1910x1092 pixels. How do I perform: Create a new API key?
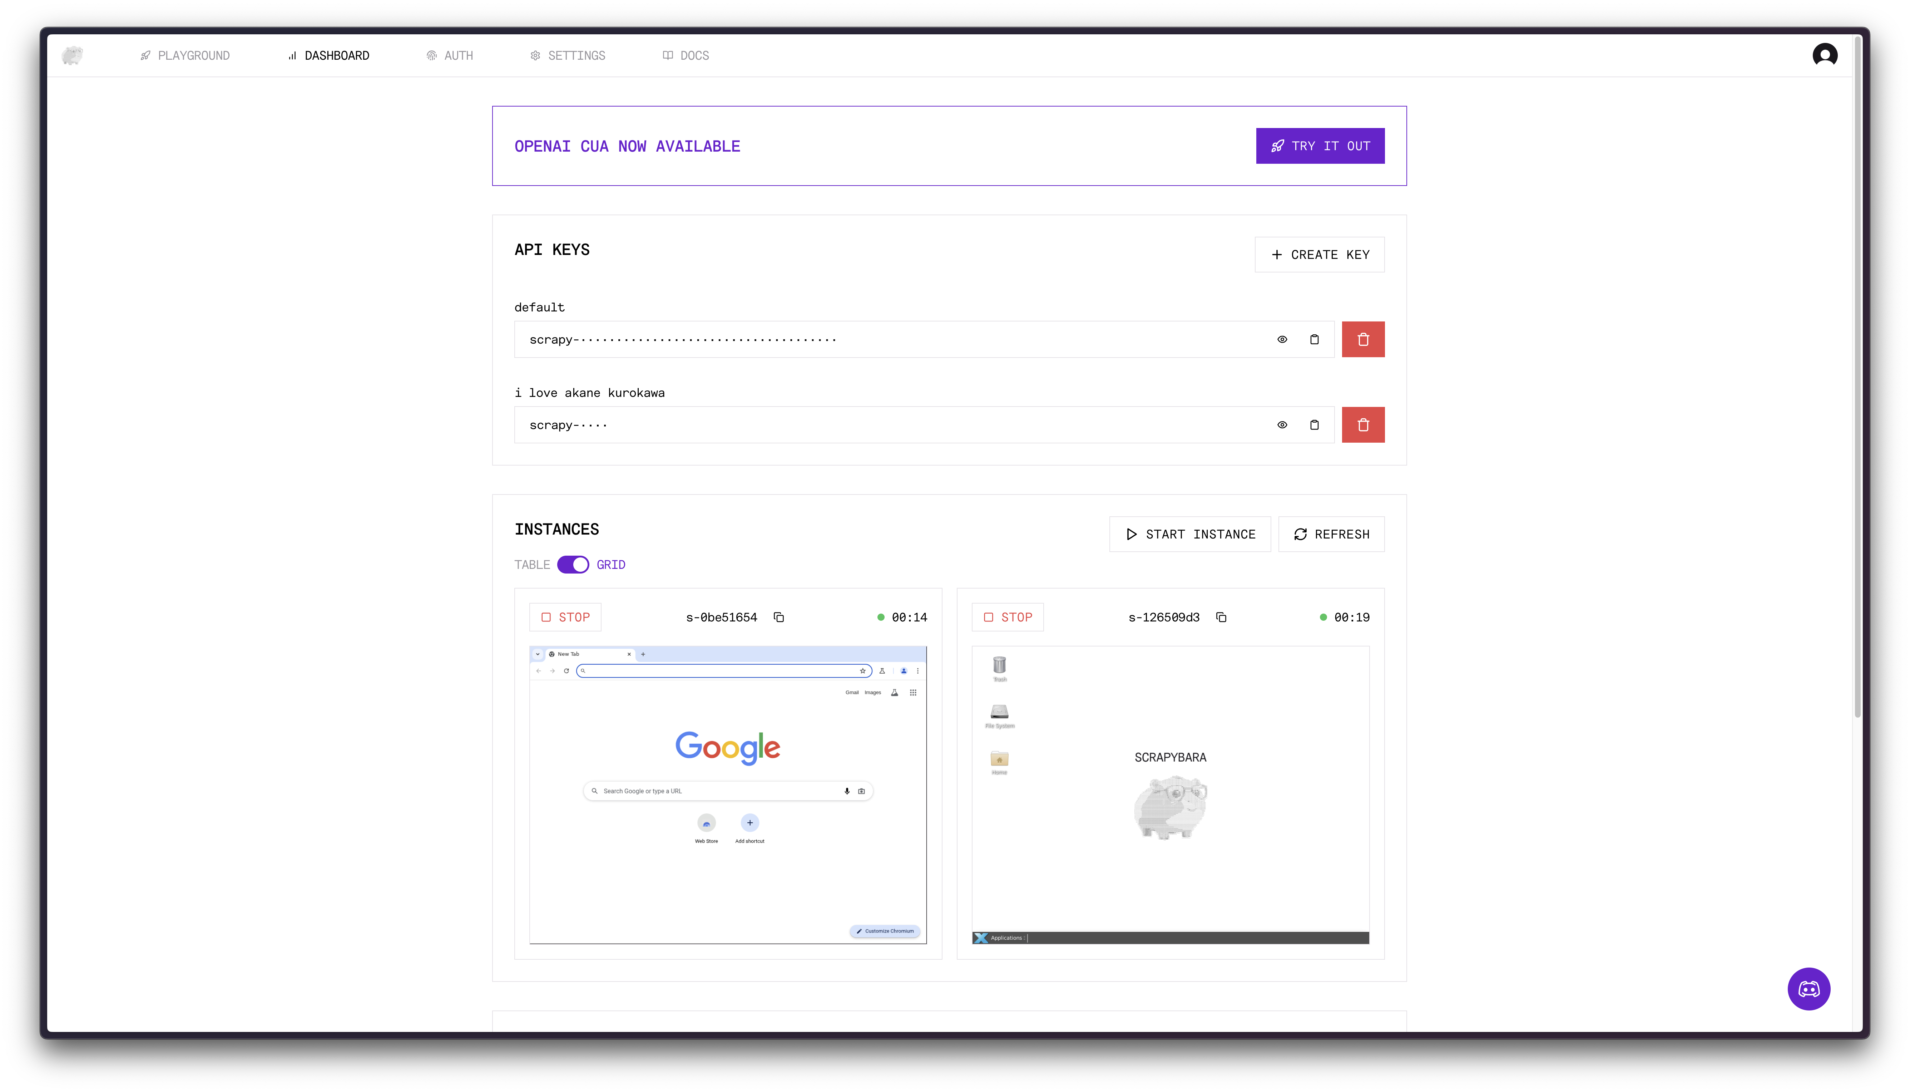tap(1319, 255)
